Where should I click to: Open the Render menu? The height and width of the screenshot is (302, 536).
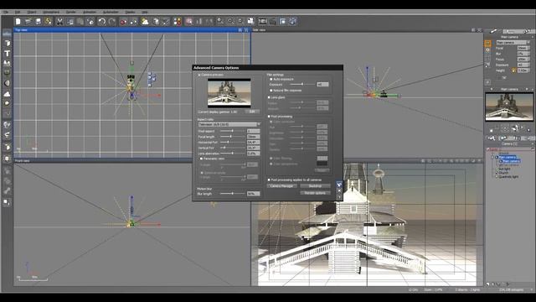pos(70,12)
